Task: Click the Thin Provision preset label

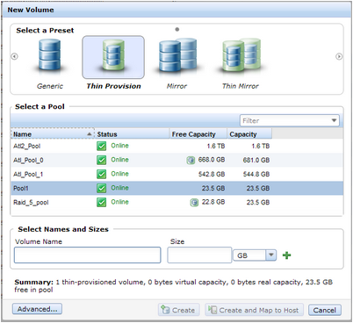Action: [113, 86]
